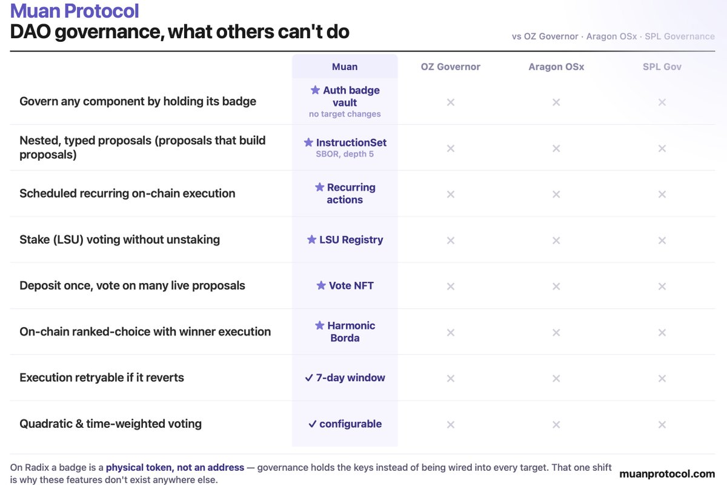
Task: Click the star icon beside Auth badge vault
Action: [315, 90]
